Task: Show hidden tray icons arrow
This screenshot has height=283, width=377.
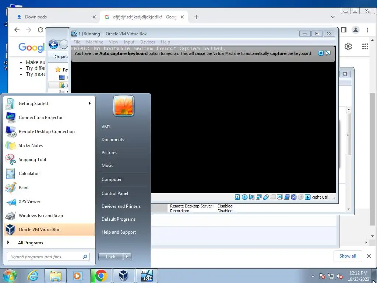Action: (x=313, y=276)
